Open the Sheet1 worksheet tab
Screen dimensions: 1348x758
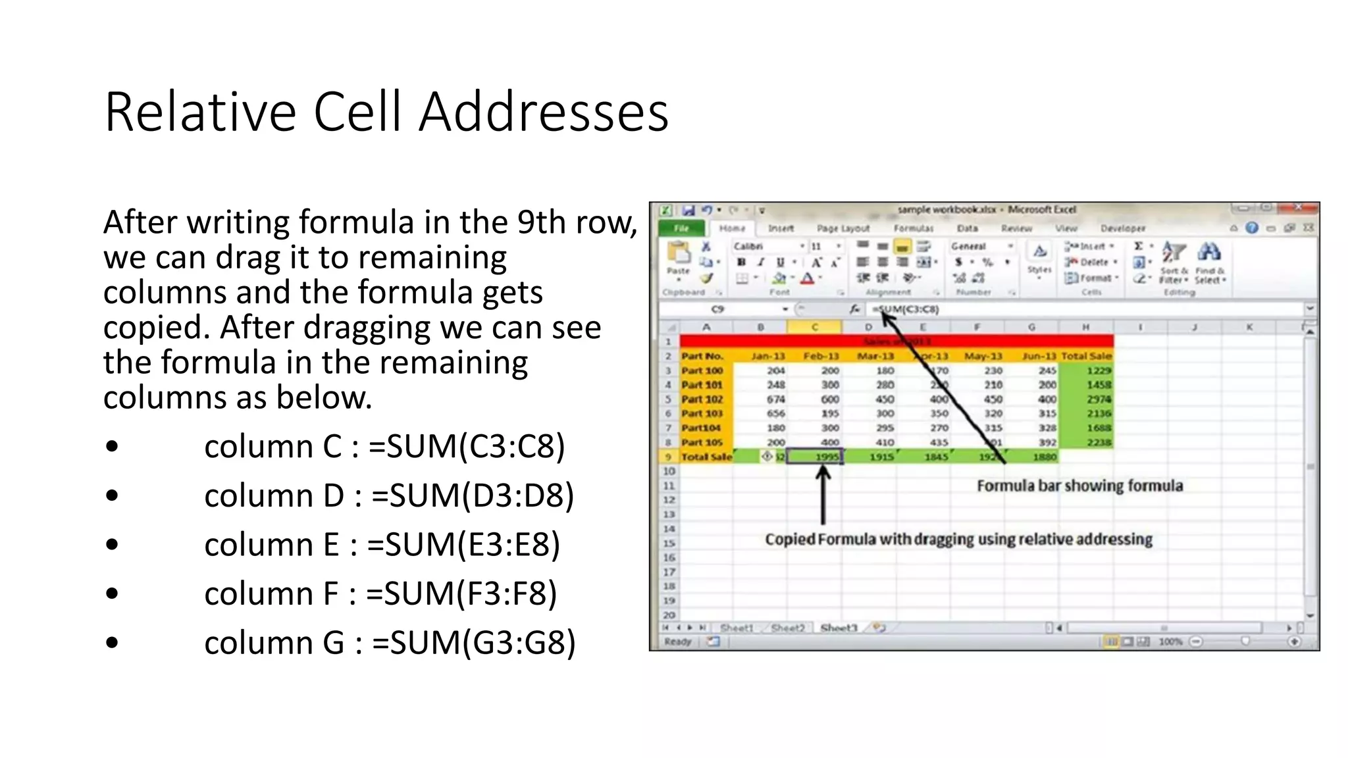(x=736, y=628)
